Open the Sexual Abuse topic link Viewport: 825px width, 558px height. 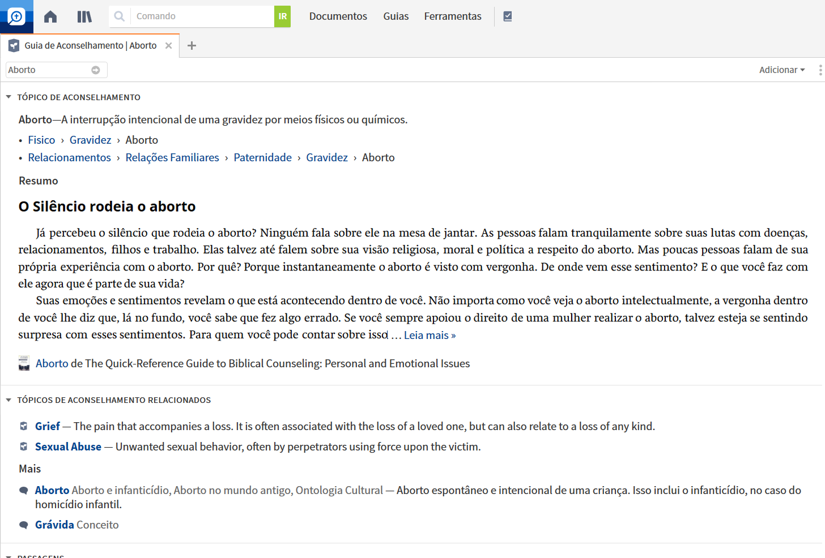click(68, 447)
